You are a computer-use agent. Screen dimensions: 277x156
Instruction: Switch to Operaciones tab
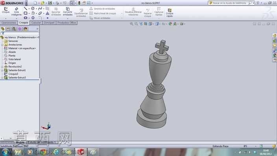click(x=9, y=22)
